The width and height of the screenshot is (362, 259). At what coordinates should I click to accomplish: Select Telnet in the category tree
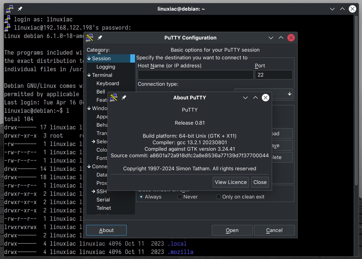click(104, 208)
